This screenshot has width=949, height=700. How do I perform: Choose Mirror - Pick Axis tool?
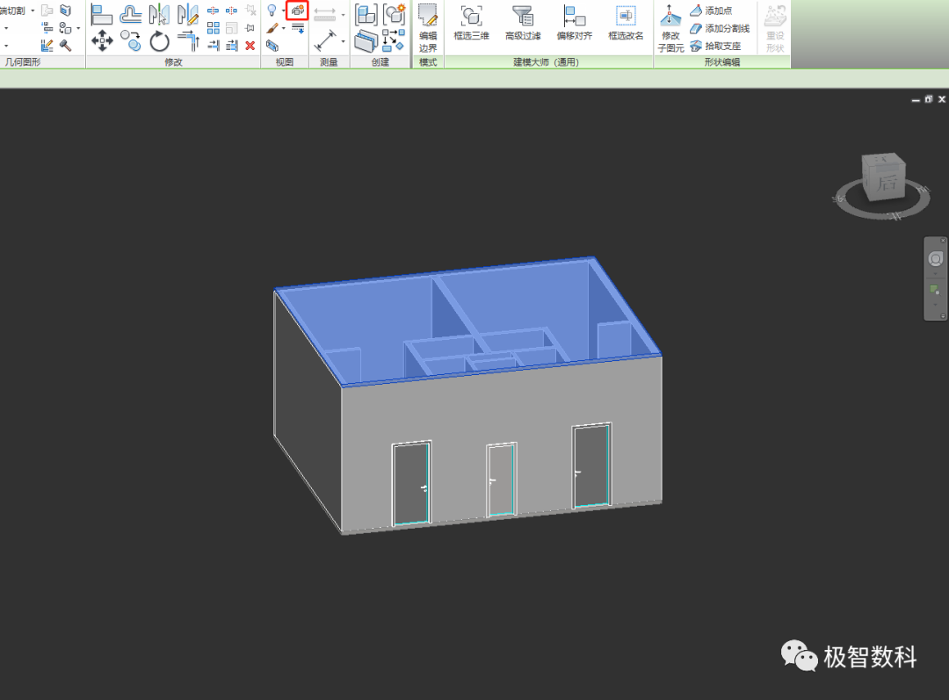click(x=159, y=14)
